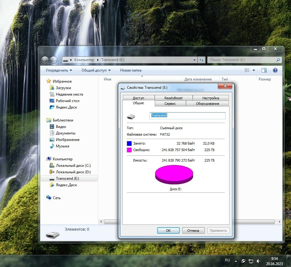
Task: Click the blue Занято color square
Action: point(129,143)
